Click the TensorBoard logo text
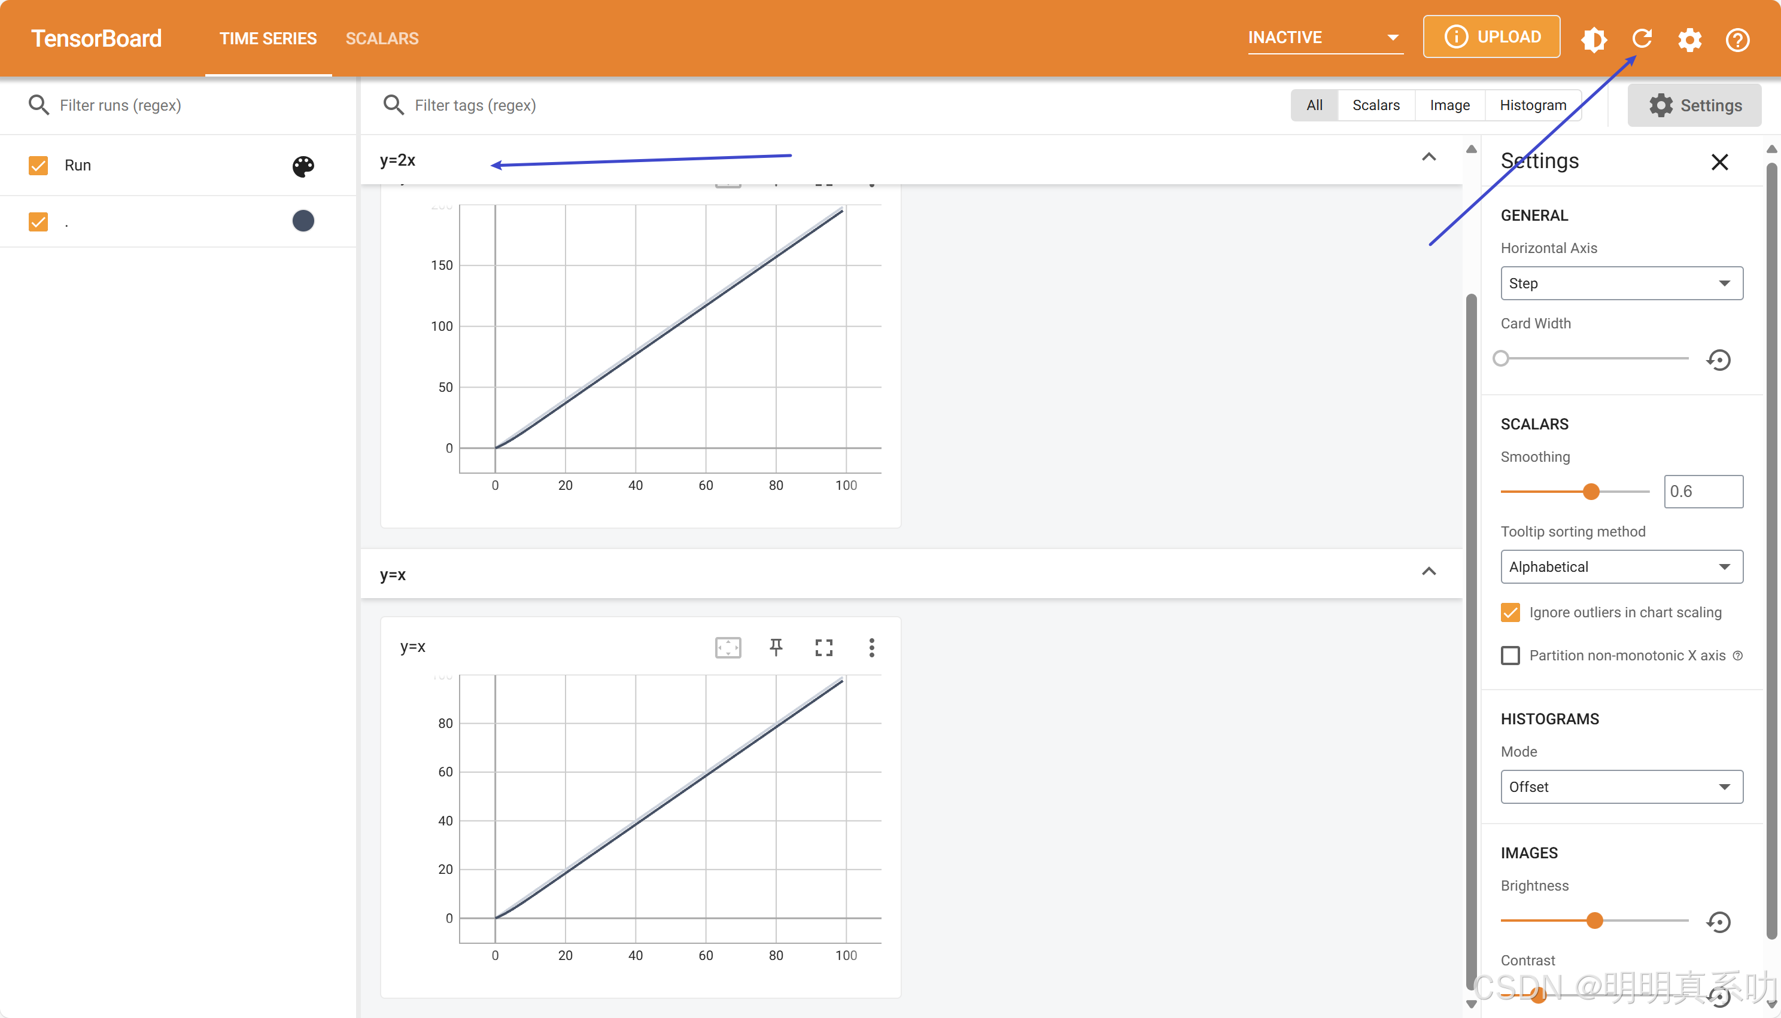 point(96,38)
